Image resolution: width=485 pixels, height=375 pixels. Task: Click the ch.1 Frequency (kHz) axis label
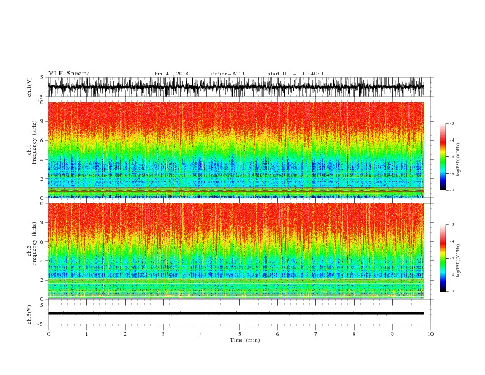coord(32,143)
